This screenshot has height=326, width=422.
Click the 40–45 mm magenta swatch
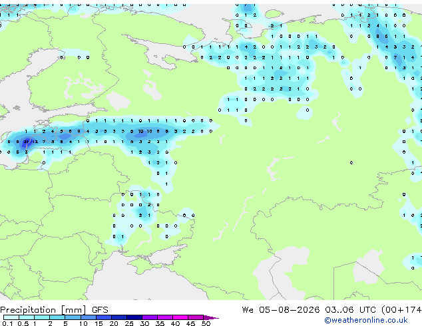click(x=180, y=317)
